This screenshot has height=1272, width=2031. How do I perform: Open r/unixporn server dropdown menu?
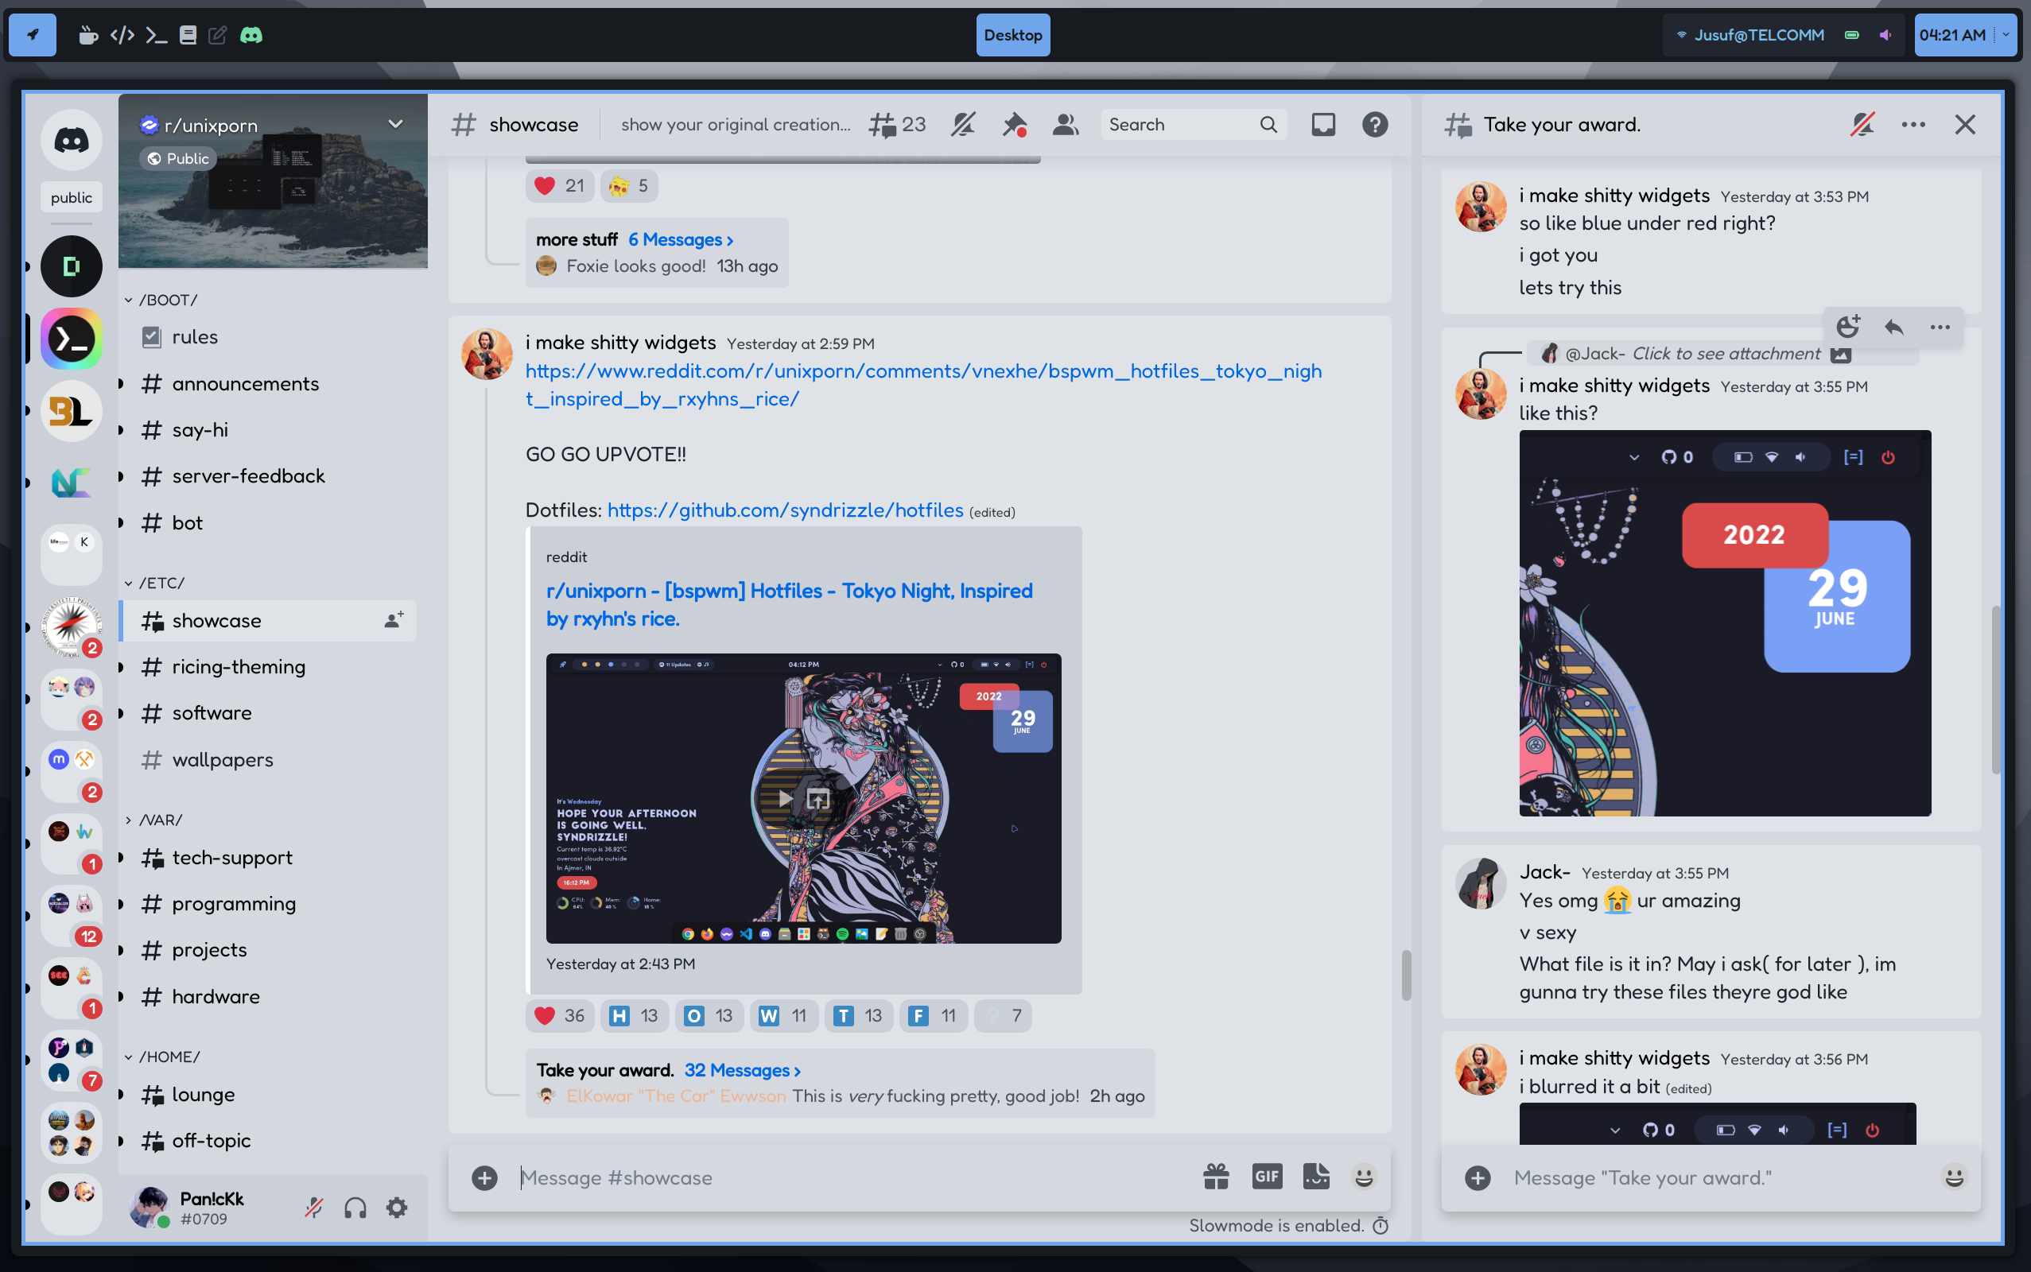click(x=395, y=125)
